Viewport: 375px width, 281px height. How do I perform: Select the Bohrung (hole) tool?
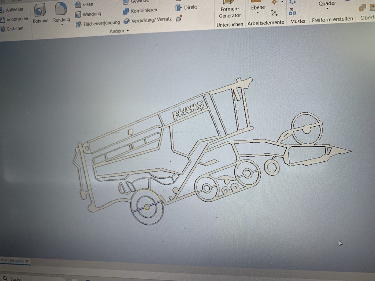(40, 14)
